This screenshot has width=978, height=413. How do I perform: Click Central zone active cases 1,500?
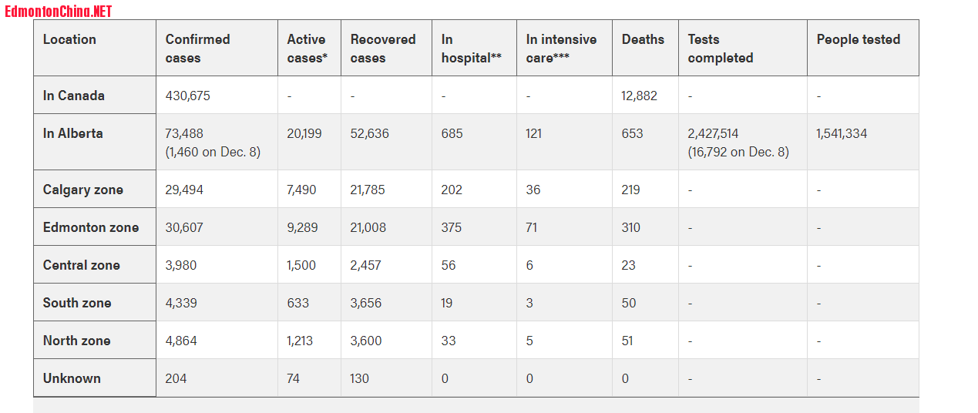coord(303,265)
